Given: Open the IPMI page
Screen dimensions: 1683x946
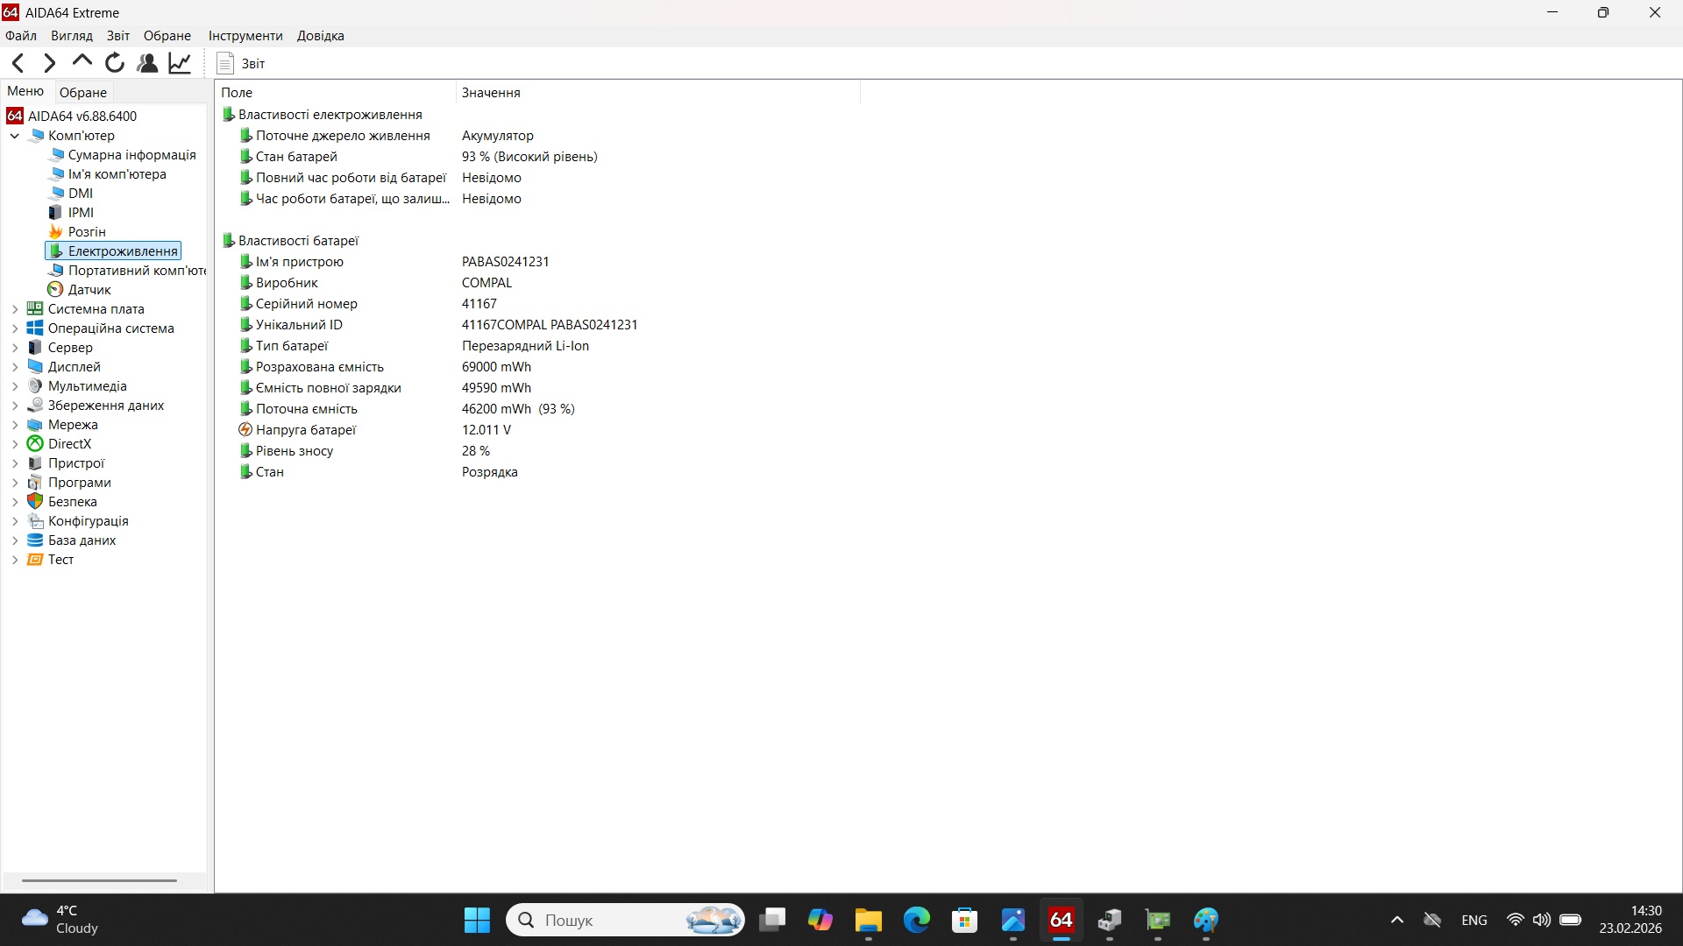Looking at the screenshot, I should pos(80,212).
